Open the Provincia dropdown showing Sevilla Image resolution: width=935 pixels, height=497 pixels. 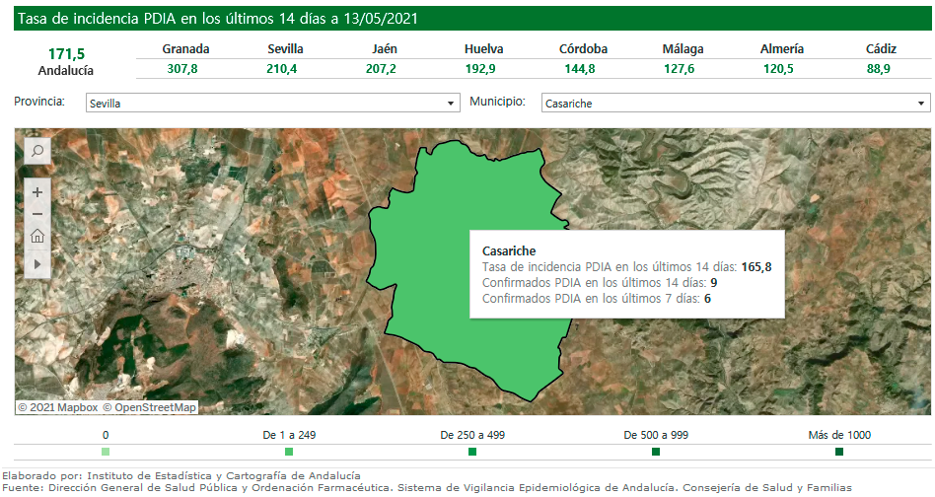(272, 103)
